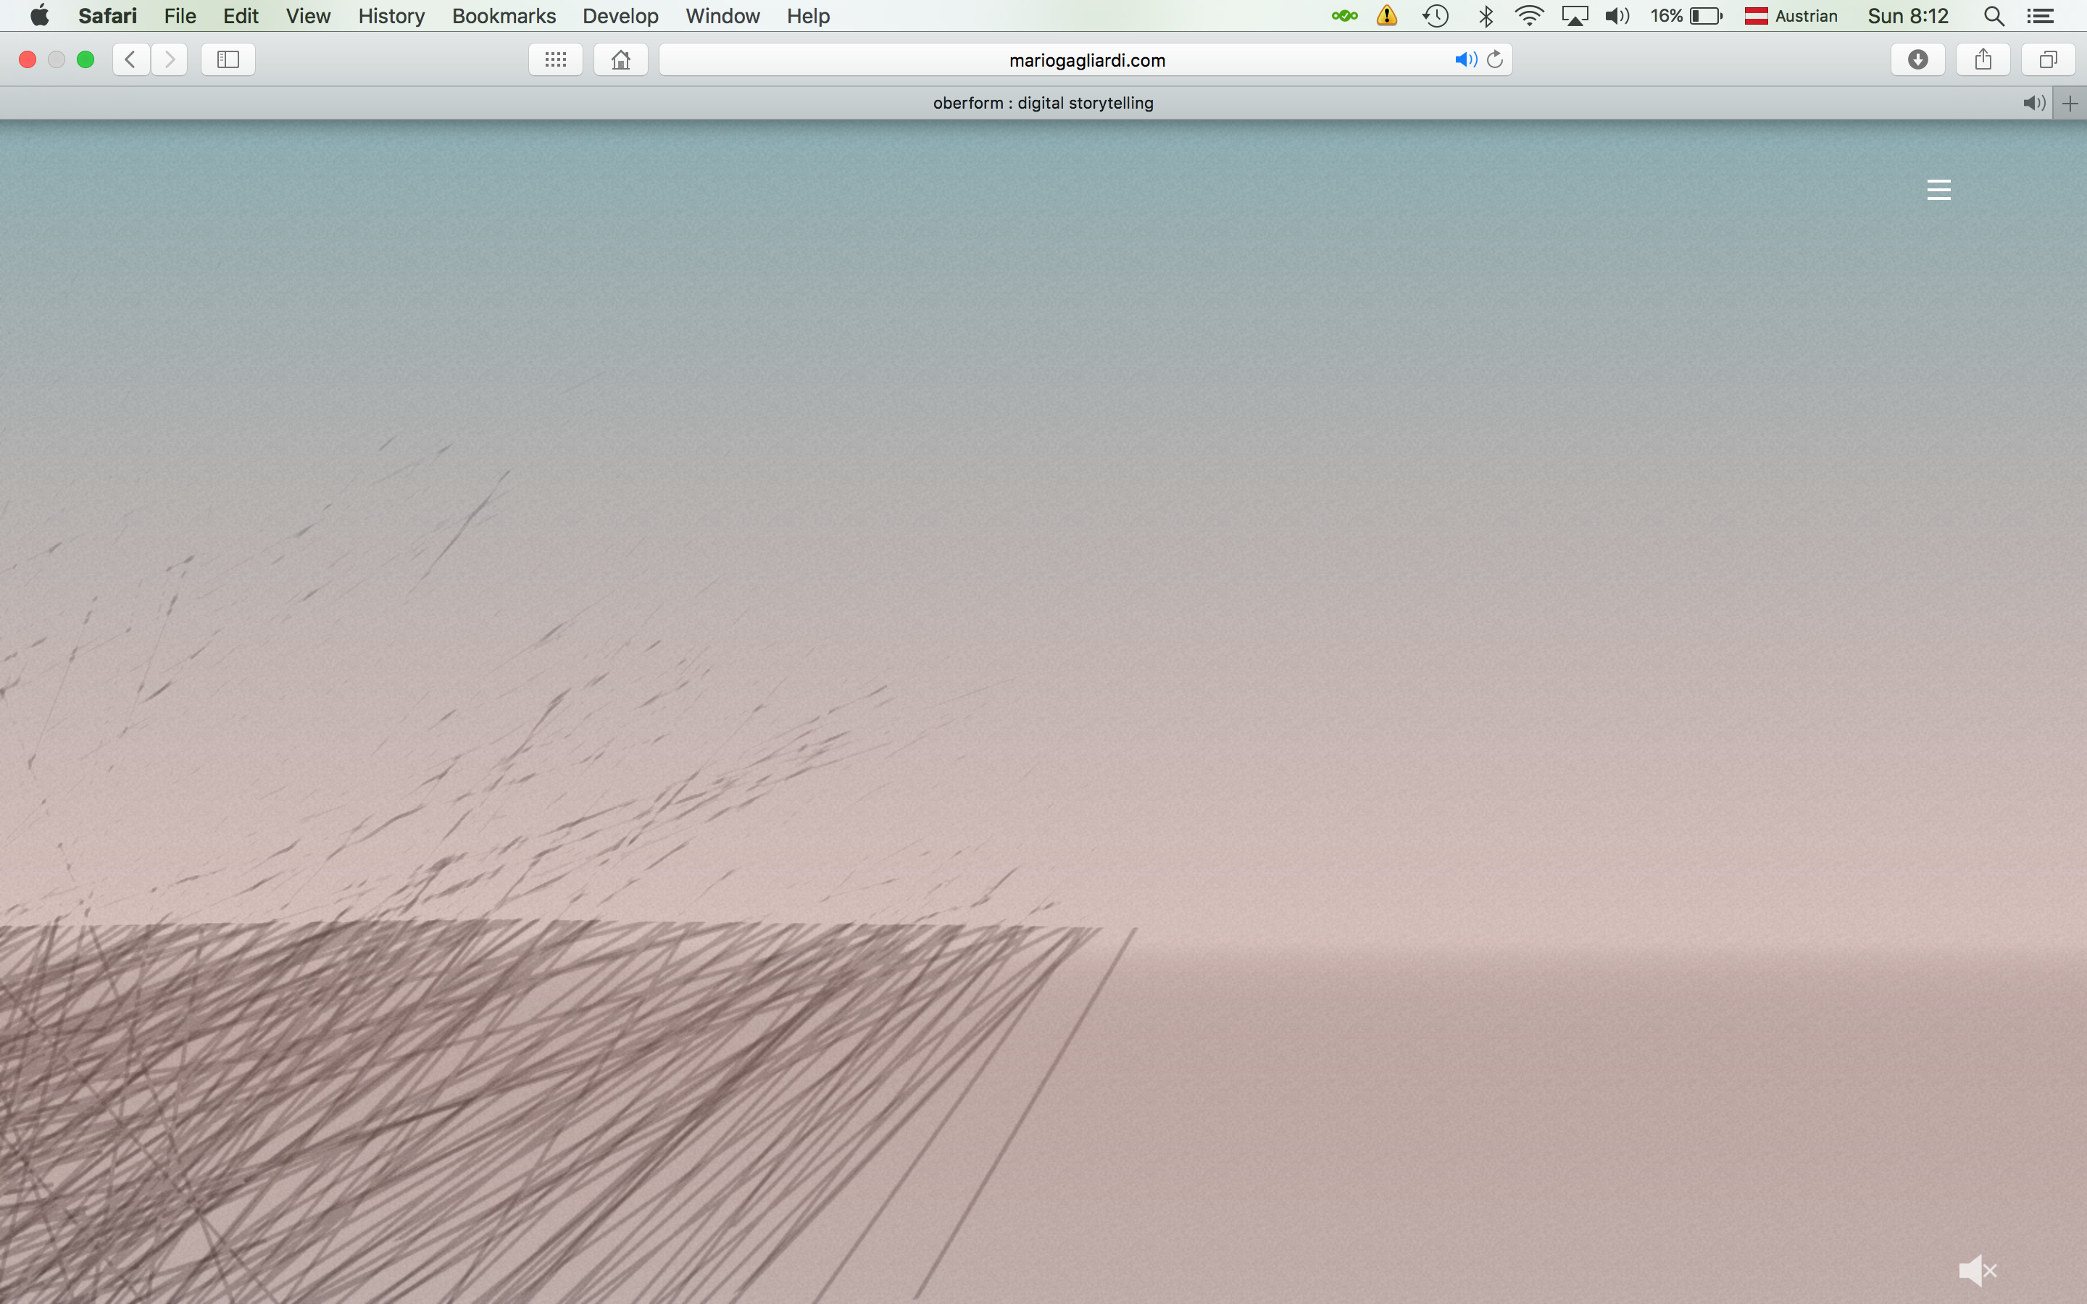The height and width of the screenshot is (1304, 2087).
Task: Open the File menu
Action: pyautogui.click(x=180, y=15)
